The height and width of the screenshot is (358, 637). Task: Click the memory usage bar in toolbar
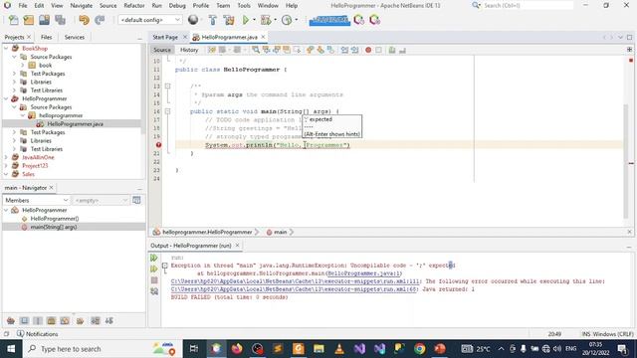(329, 20)
